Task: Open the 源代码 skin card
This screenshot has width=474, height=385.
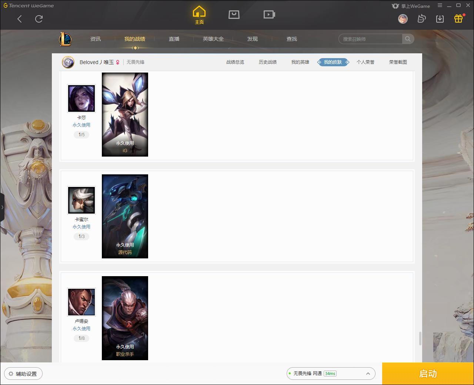Action: pyautogui.click(x=125, y=216)
